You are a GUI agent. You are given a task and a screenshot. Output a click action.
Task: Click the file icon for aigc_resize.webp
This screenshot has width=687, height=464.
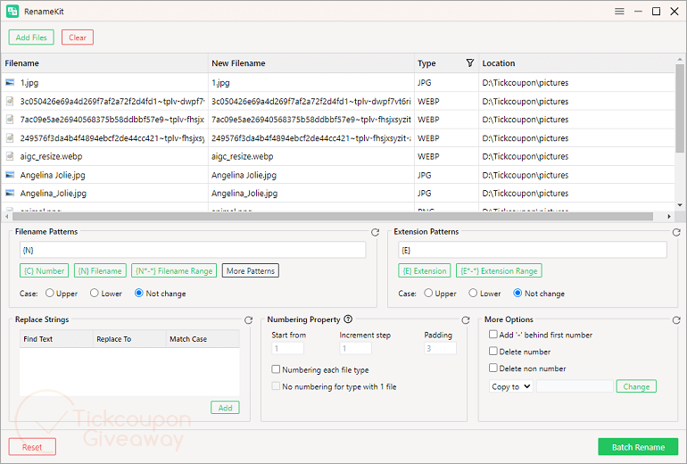10,156
